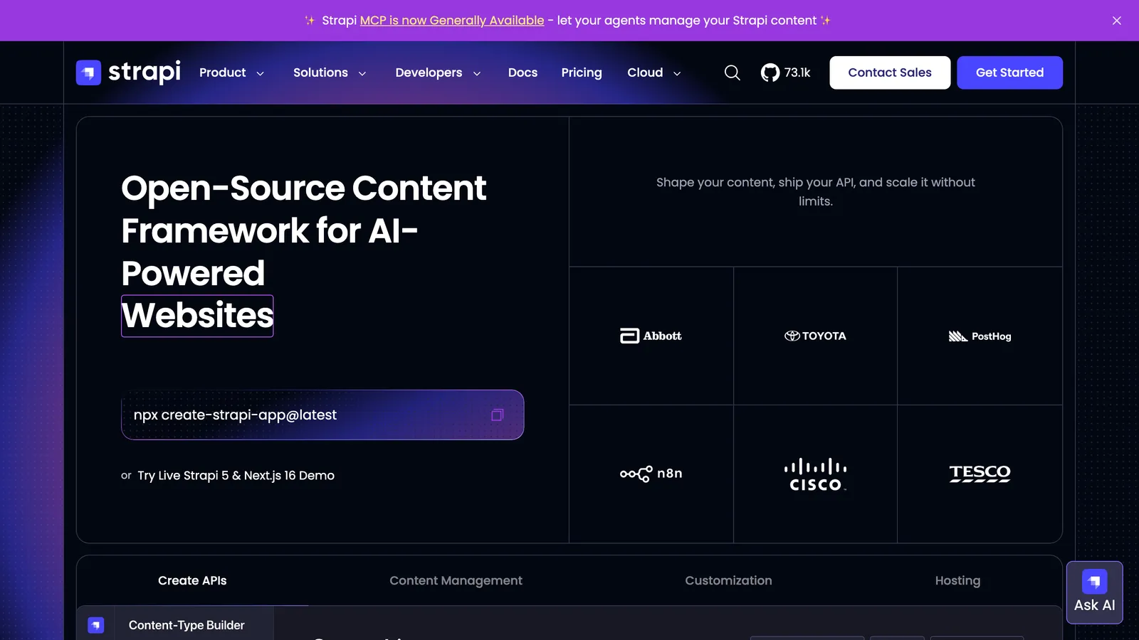Viewport: 1139px width, 640px height.
Task: Expand the Solutions dropdown menu
Action: [330, 73]
